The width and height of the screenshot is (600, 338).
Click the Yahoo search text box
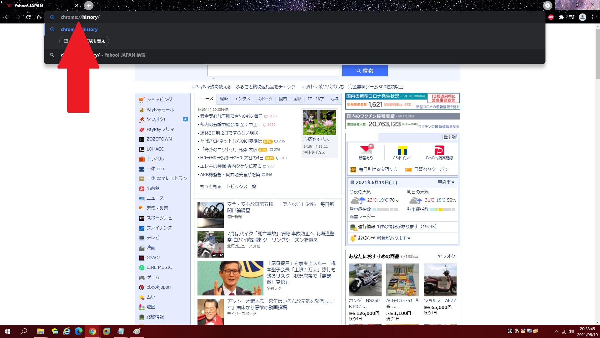[273, 71]
